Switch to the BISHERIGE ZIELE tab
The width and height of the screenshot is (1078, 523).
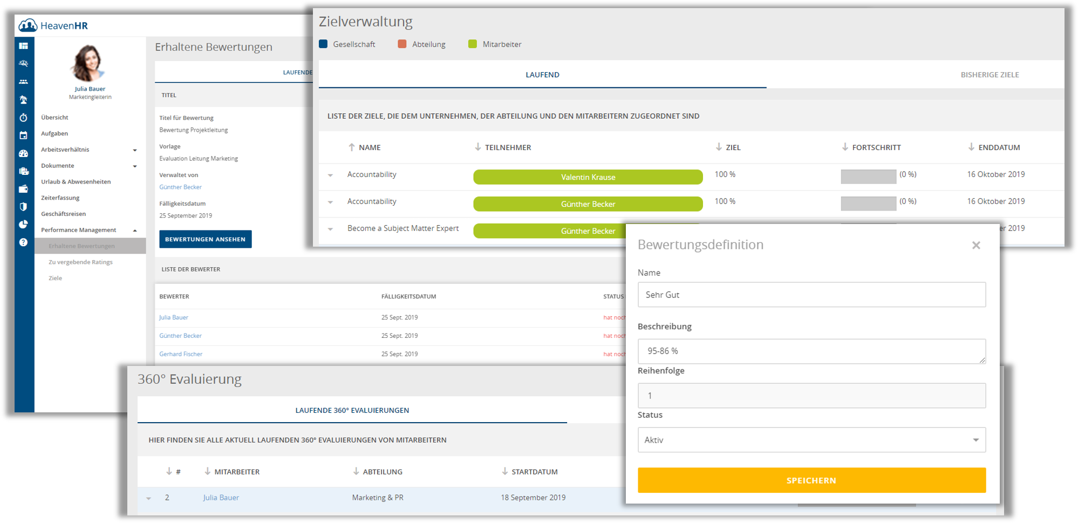(x=990, y=74)
